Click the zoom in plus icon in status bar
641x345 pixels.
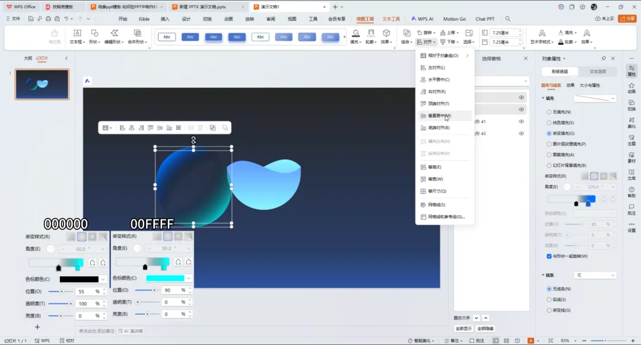pos(633,340)
